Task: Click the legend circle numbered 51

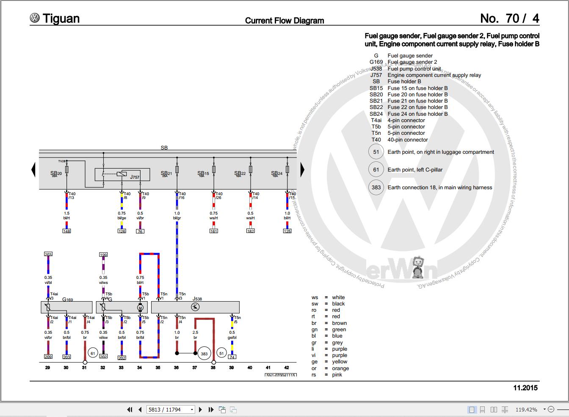Action: (376, 152)
